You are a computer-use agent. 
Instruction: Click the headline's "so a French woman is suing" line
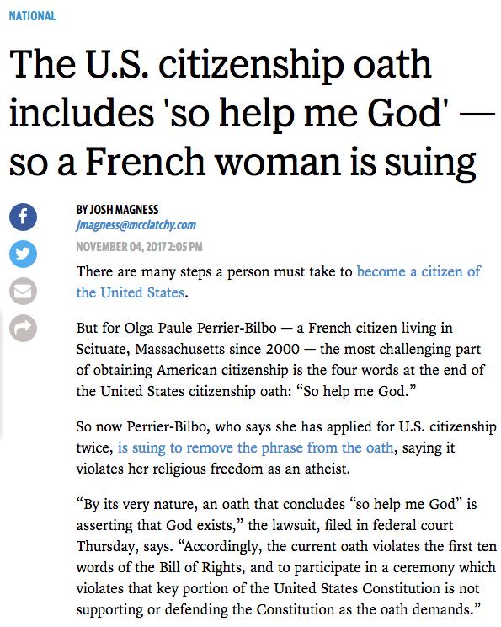click(x=243, y=162)
